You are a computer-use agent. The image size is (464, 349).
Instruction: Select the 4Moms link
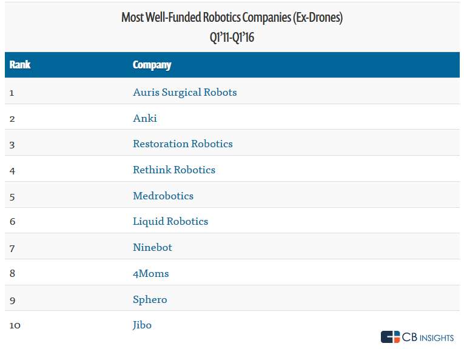click(x=150, y=273)
